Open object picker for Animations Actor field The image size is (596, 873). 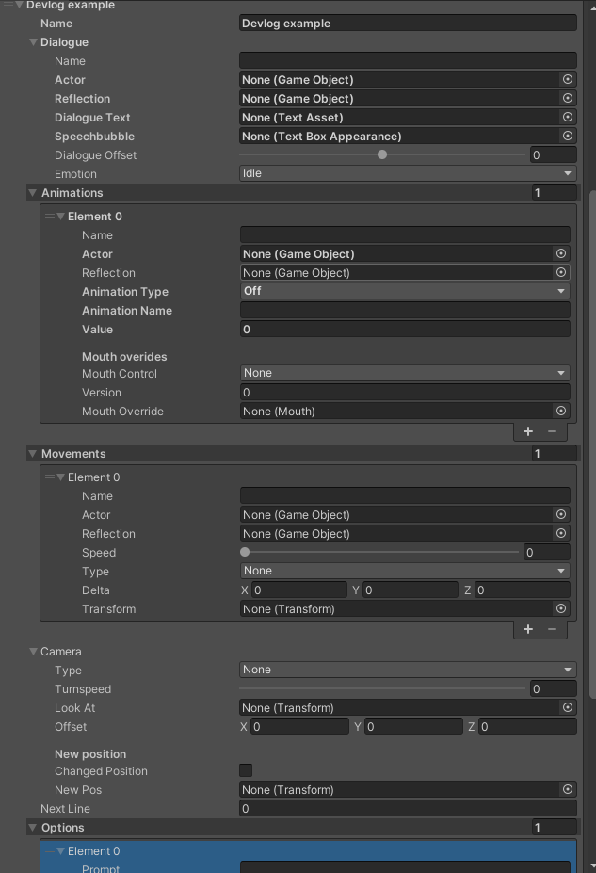tap(561, 254)
